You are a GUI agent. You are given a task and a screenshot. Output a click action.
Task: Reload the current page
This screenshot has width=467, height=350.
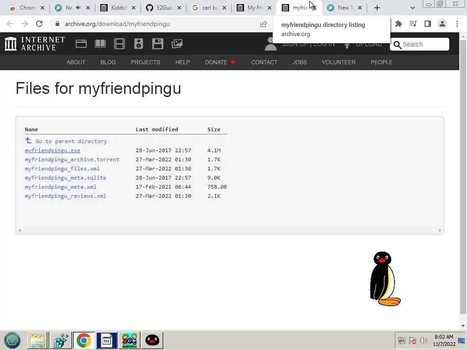(39, 24)
